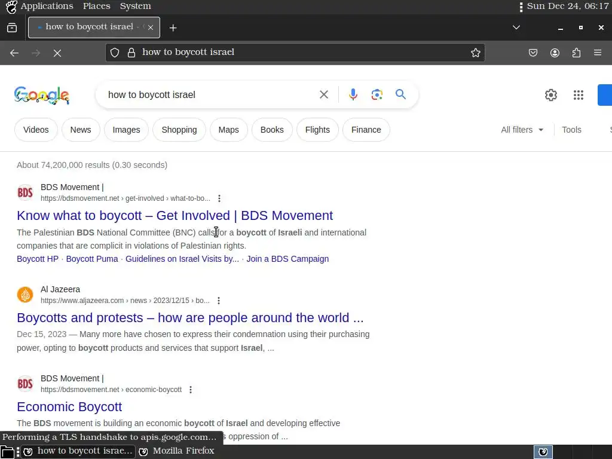The image size is (612, 459).
Task: Switch to Images results
Action: tap(127, 130)
